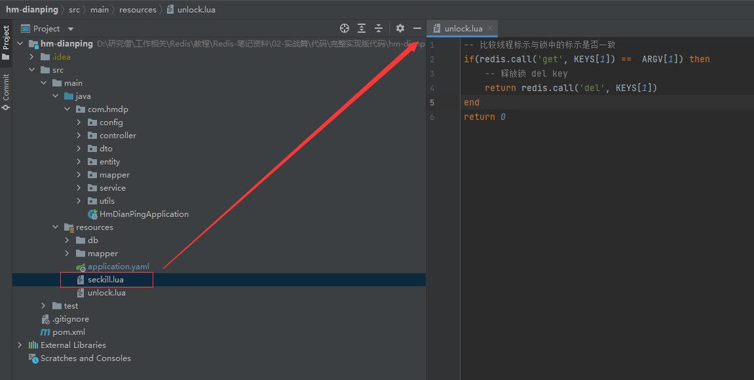Open the Commit tool window
754x380 pixels.
(6, 92)
